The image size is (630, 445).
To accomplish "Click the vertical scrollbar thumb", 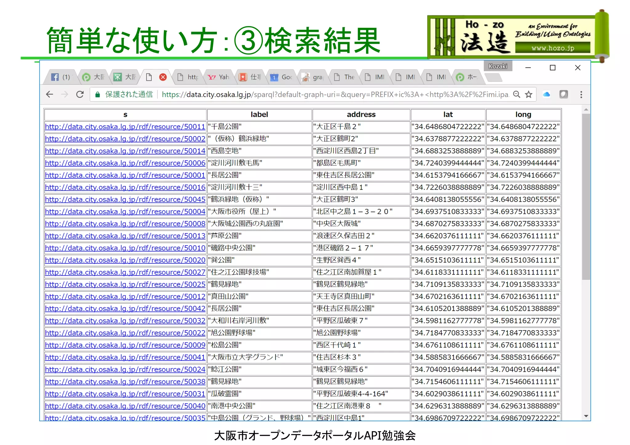I will point(586,197).
